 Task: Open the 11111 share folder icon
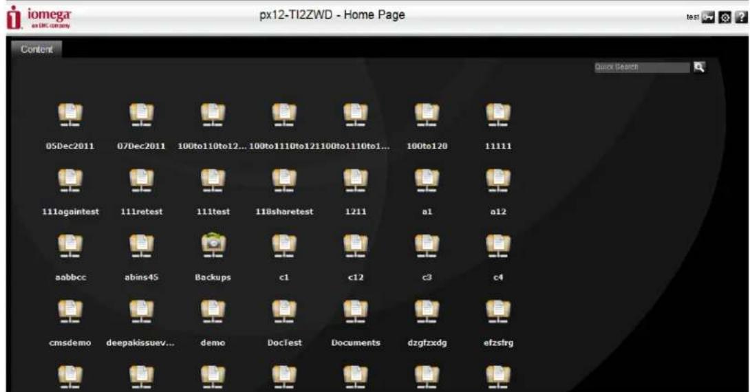pyautogui.click(x=498, y=116)
